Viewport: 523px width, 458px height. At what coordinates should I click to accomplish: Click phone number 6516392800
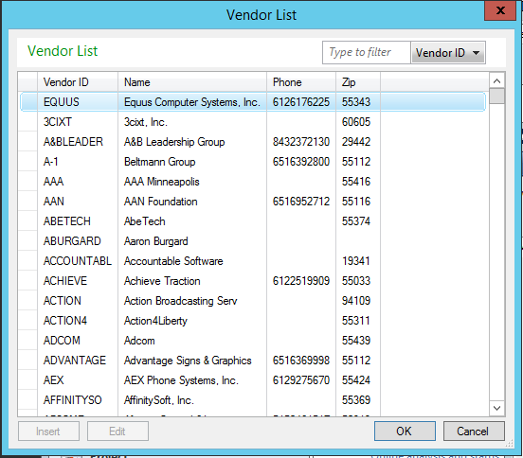pyautogui.click(x=301, y=162)
